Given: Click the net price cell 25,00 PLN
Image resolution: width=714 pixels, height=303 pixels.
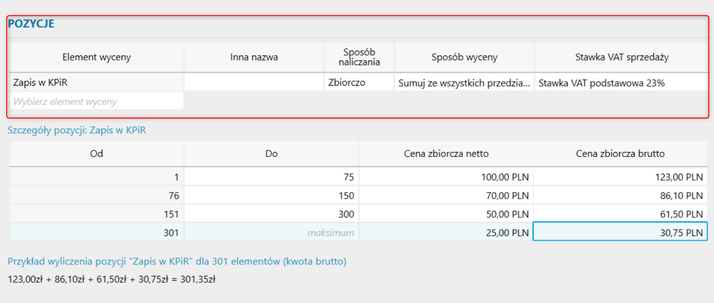Looking at the screenshot, I should click(x=446, y=232).
